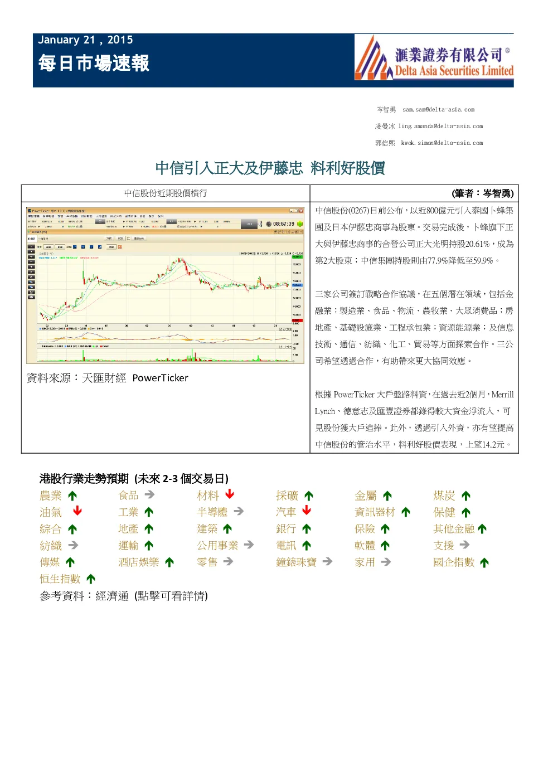Click the up arrow beside 保險
This screenshot has width=553, height=782.
(385, 529)
